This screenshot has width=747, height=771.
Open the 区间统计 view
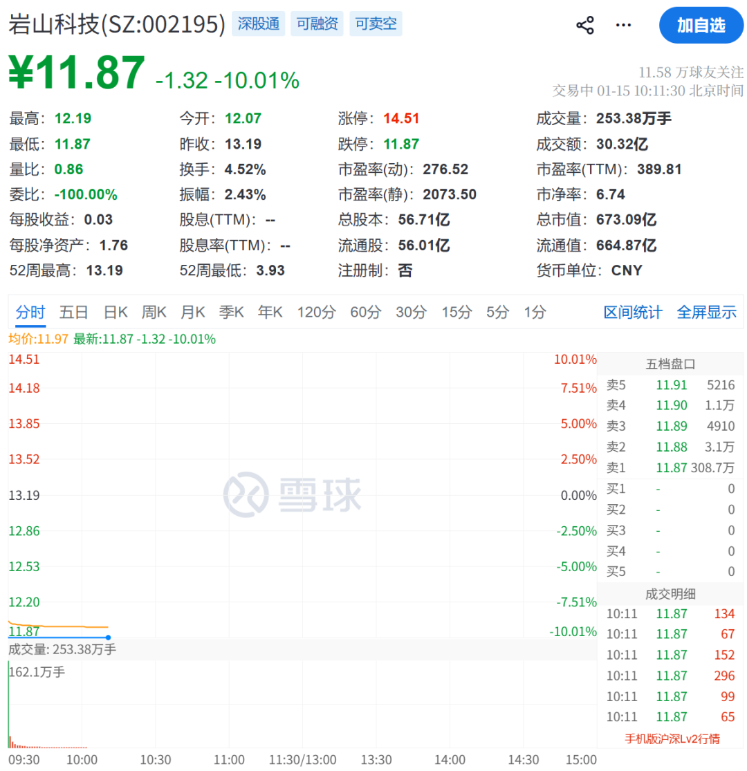pyautogui.click(x=632, y=312)
